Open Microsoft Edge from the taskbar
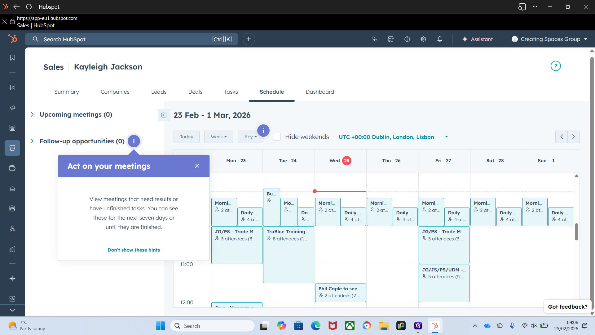This screenshot has height=335, width=595. [x=315, y=326]
